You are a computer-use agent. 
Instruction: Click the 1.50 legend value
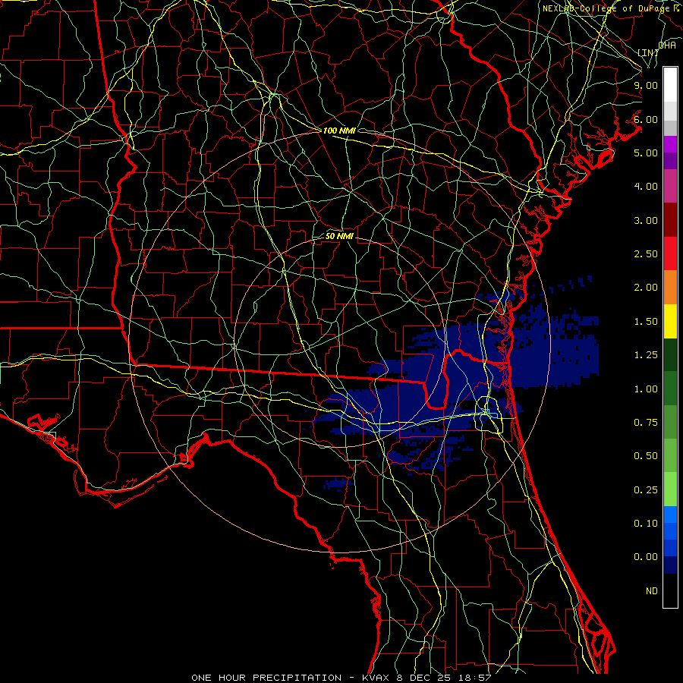646,322
